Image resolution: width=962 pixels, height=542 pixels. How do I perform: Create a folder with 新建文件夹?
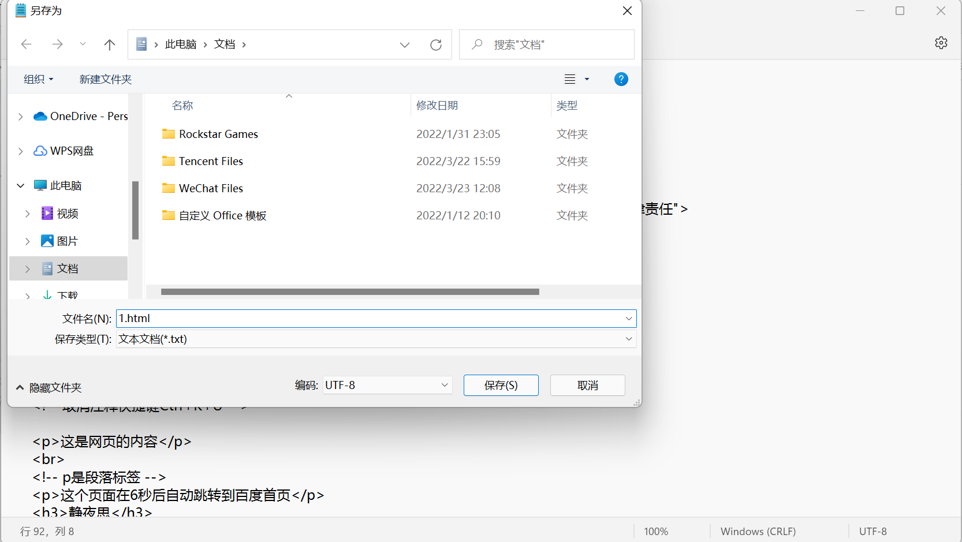coord(106,79)
